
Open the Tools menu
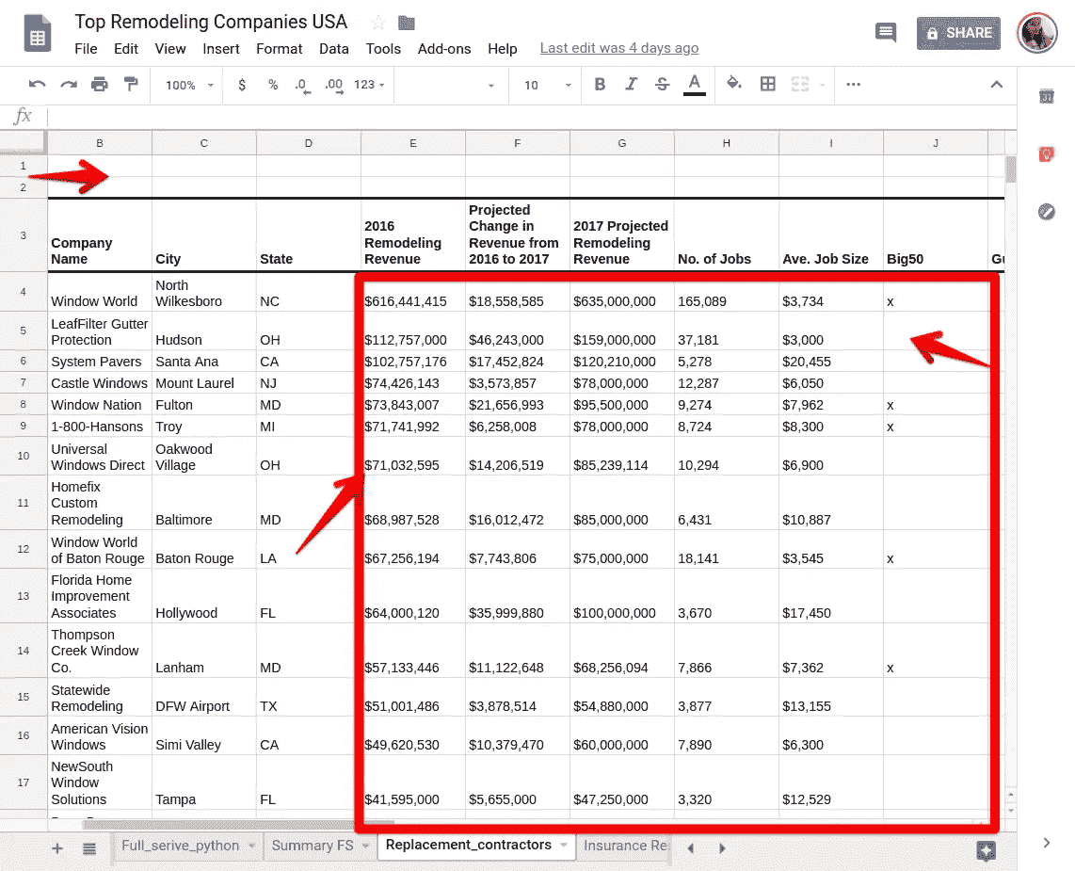pyautogui.click(x=382, y=49)
